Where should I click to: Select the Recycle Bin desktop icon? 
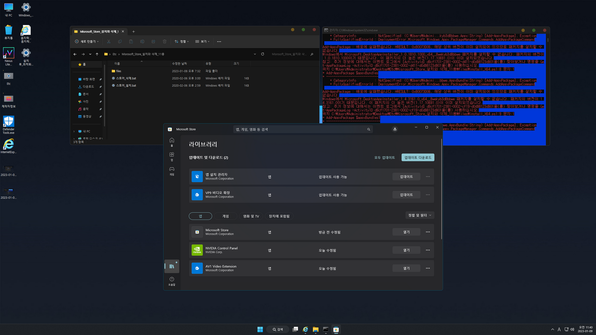pos(9,32)
